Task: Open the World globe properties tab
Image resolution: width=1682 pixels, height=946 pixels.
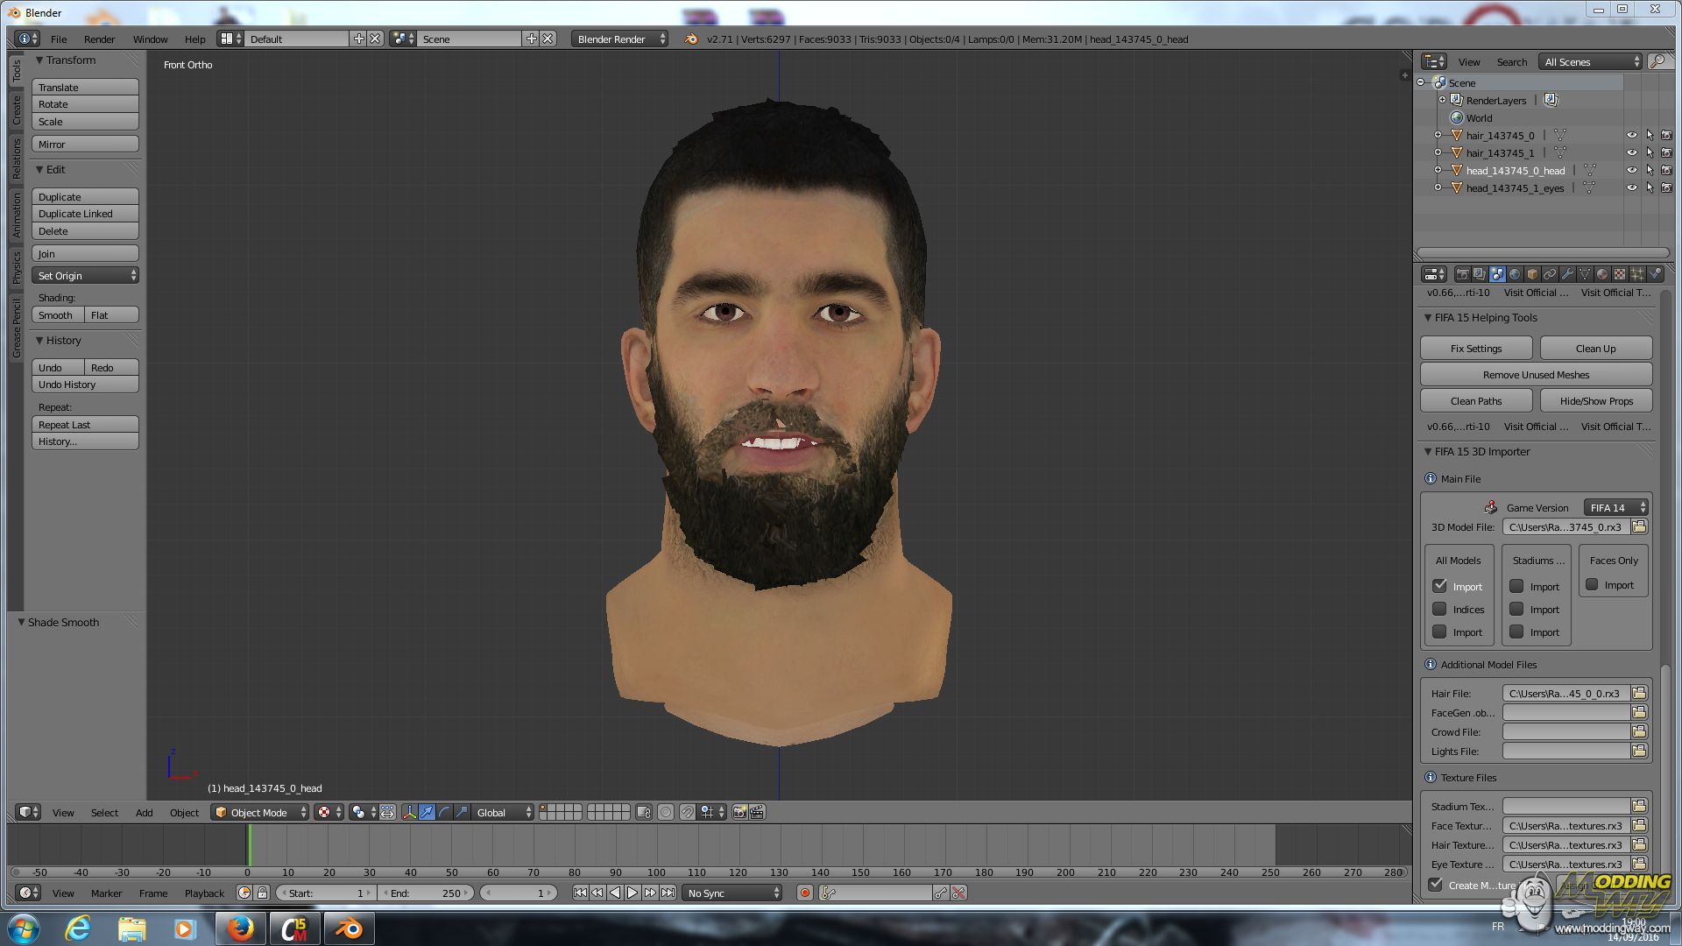Action: point(1515,274)
